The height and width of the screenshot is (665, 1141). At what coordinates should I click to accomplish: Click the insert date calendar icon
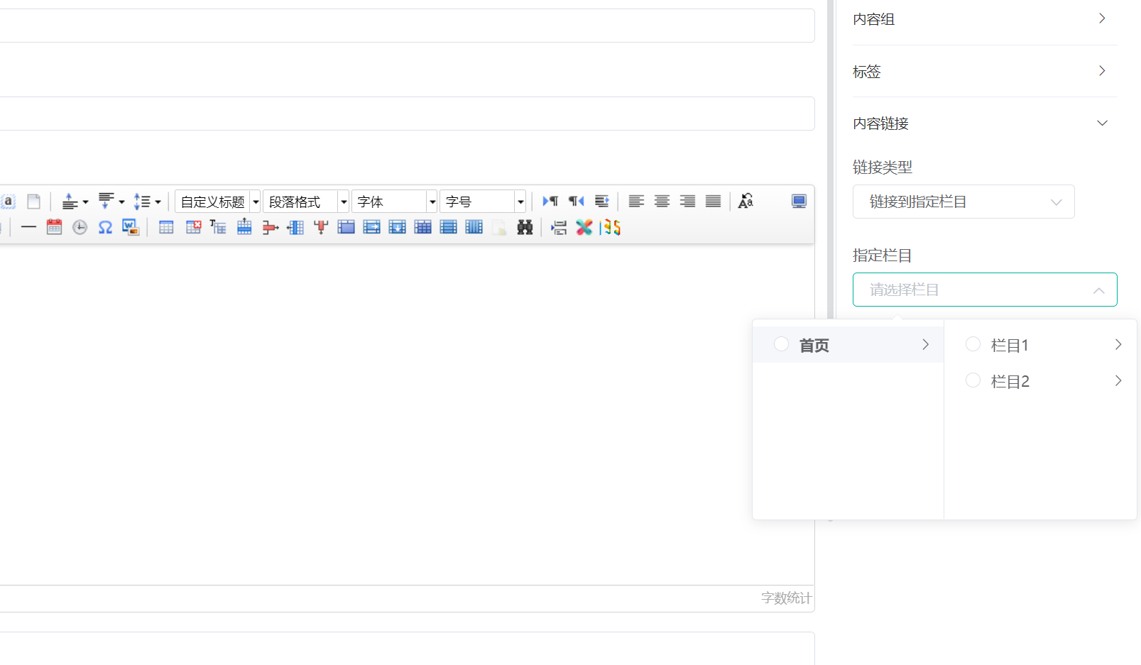[54, 227]
